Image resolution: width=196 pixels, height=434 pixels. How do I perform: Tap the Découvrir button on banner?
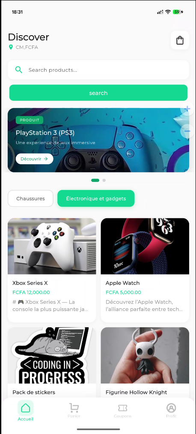pyautogui.click(x=35, y=159)
